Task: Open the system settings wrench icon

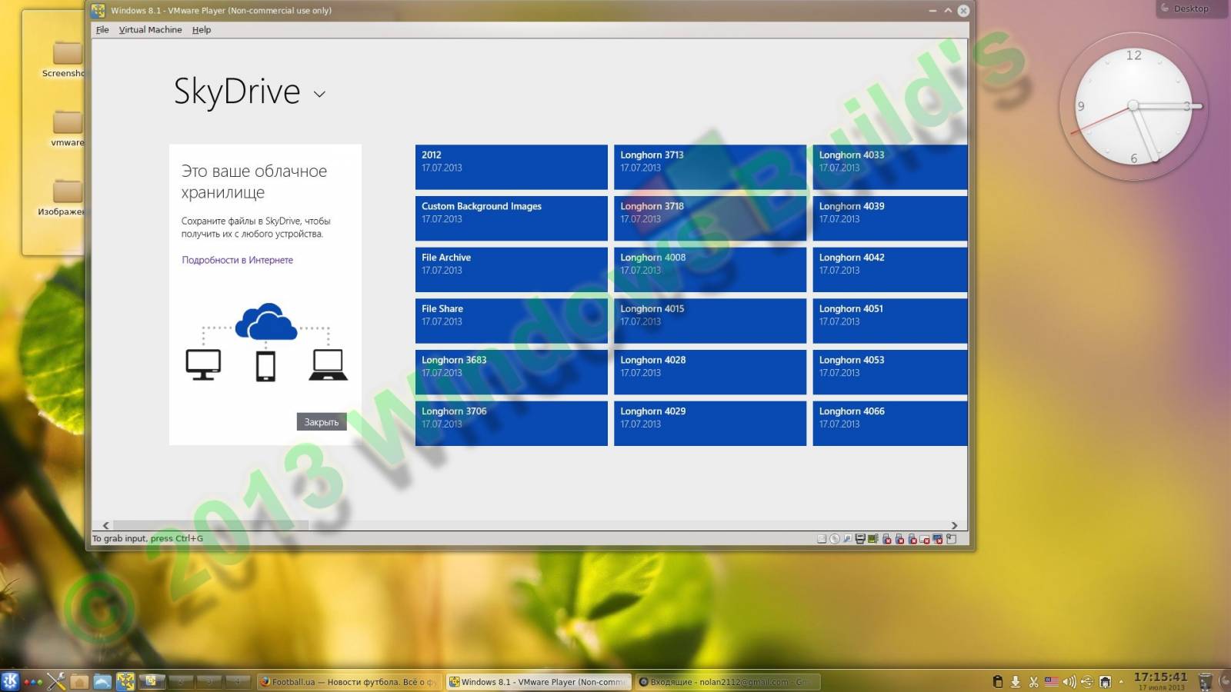Action: click(x=56, y=681)
